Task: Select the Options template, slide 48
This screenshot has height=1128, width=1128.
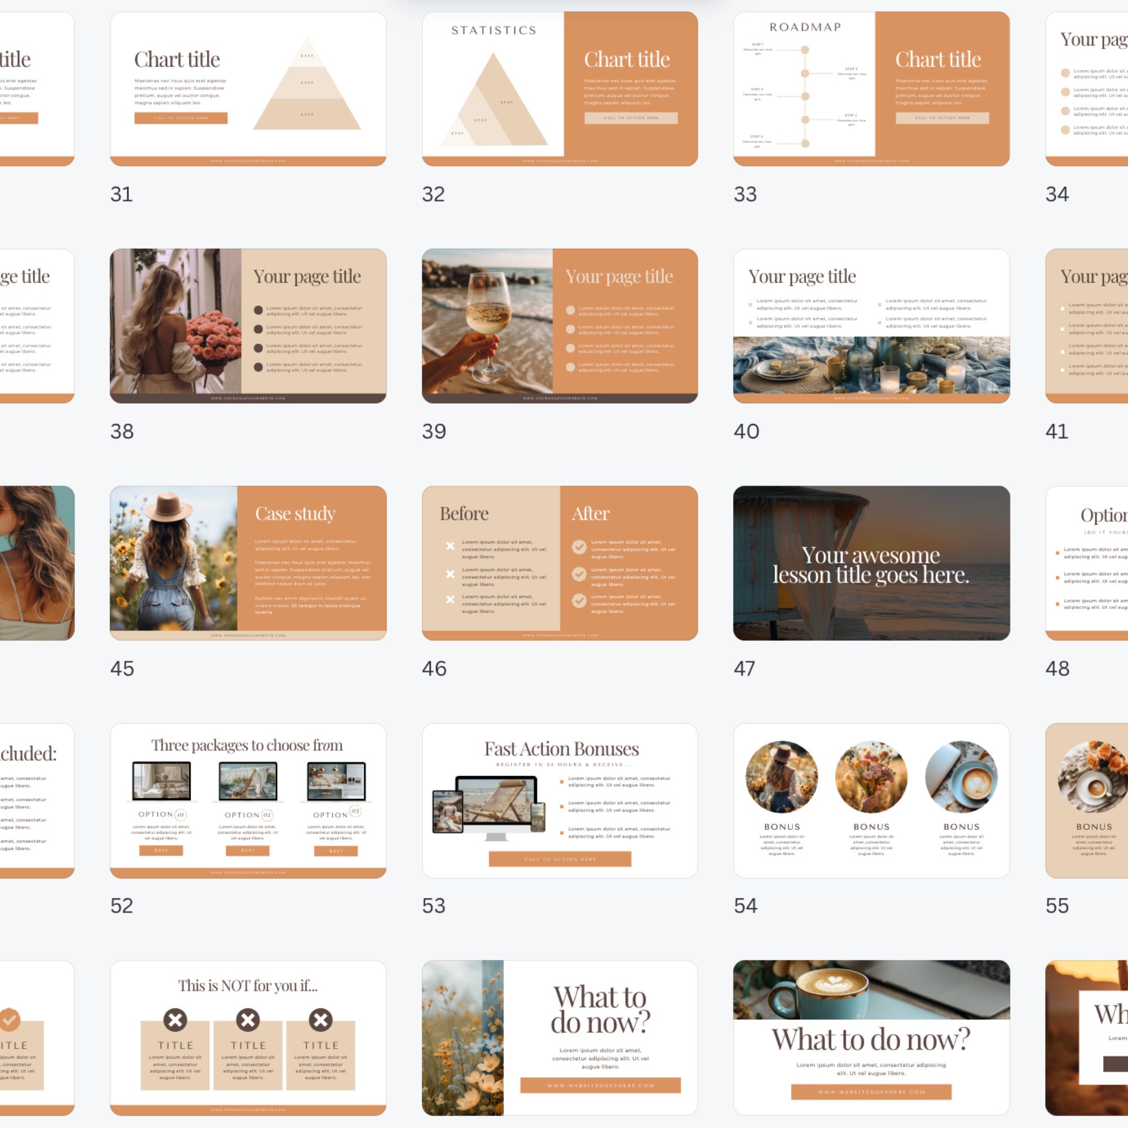Action: [x=1092, y=562]
